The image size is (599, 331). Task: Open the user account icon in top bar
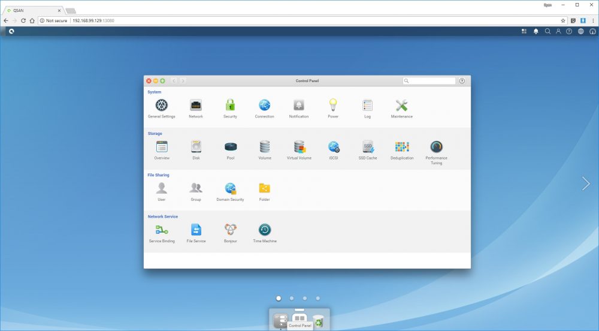tap(558, 31)
